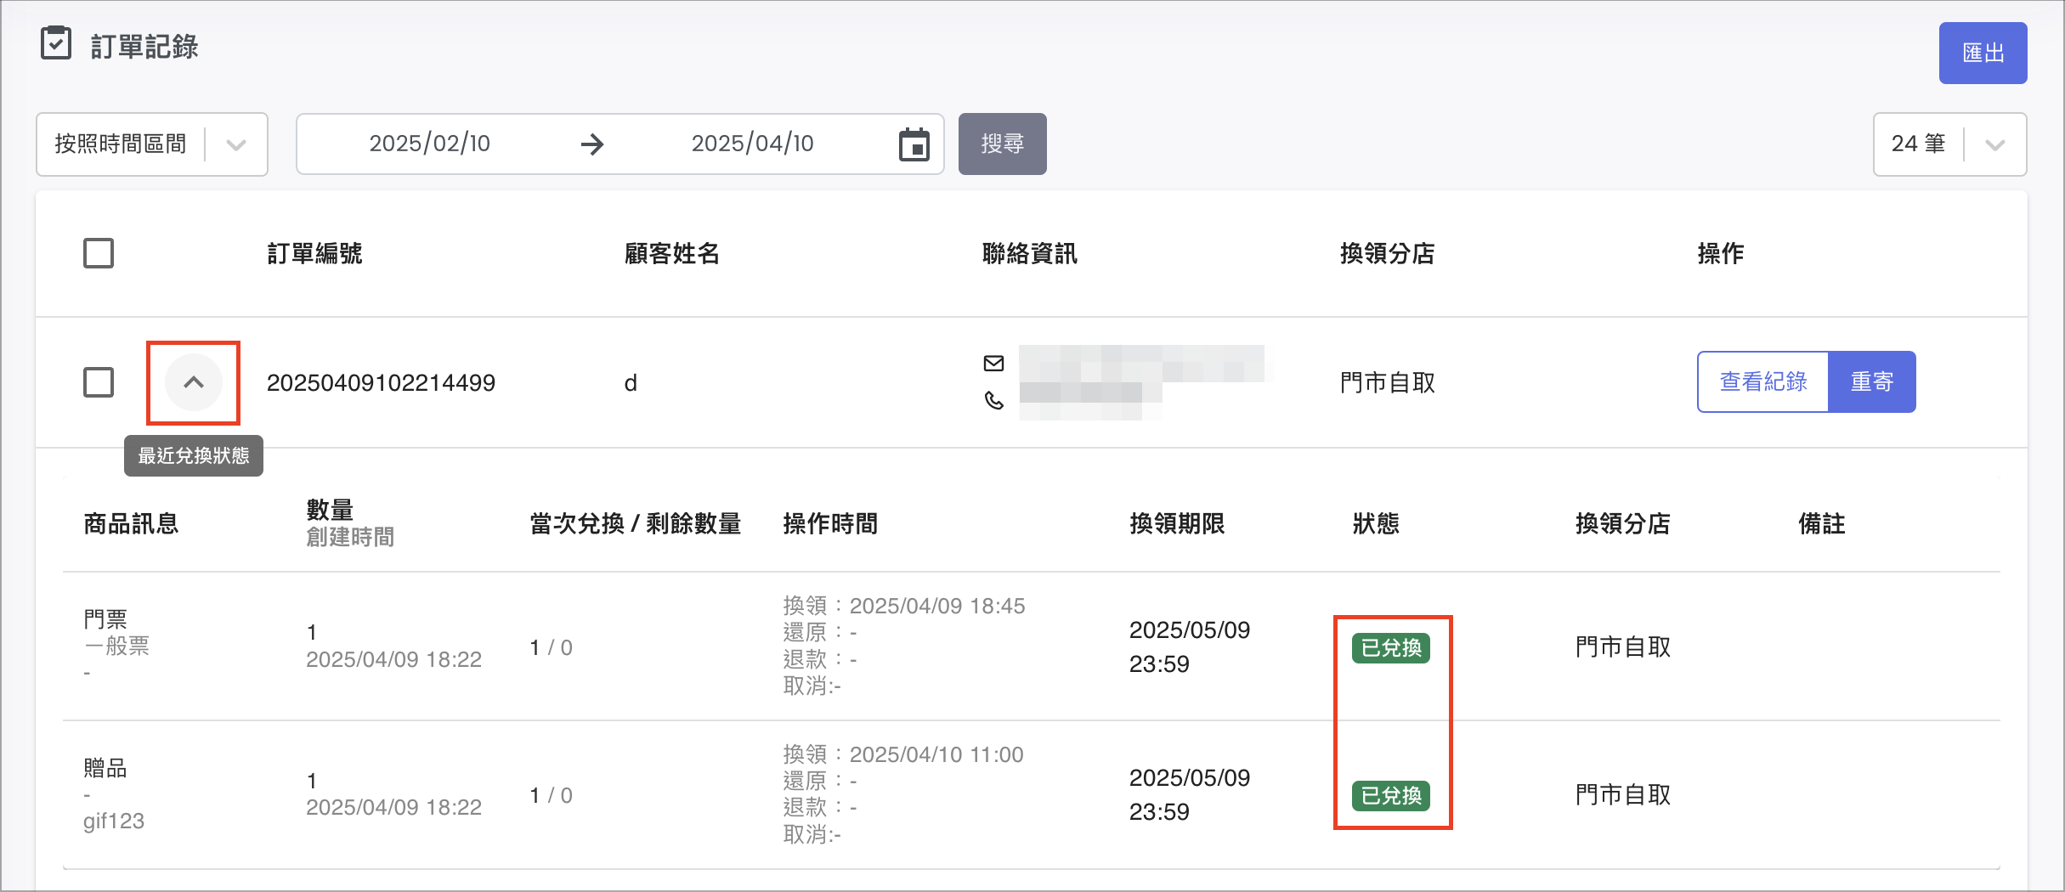This screenshot has width=2065, height=892.
Task: Click the 聯絡資訊 column header
Action: point(1030,253)
